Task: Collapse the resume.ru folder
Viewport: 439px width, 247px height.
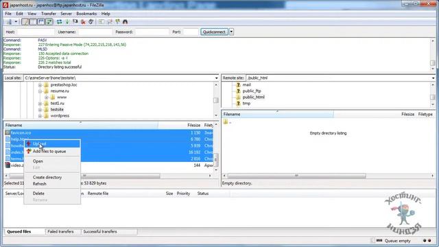Action: pyautogui.click(x=40, y=91)
